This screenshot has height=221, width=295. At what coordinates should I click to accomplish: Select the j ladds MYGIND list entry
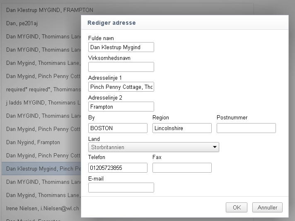click(41, 102)
